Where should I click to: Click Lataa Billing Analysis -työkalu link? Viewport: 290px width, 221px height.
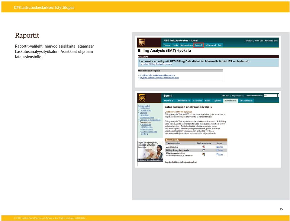pyautogui.click(x=157, y=64)
